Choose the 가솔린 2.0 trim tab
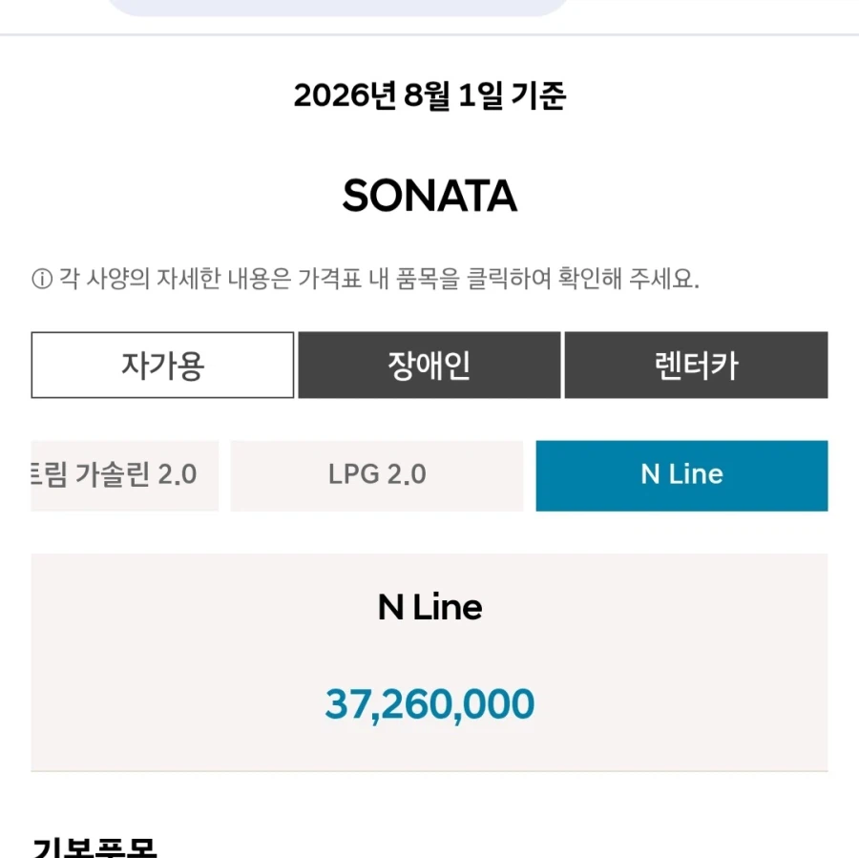The image size is (859, 858). [x=125, y=475]
